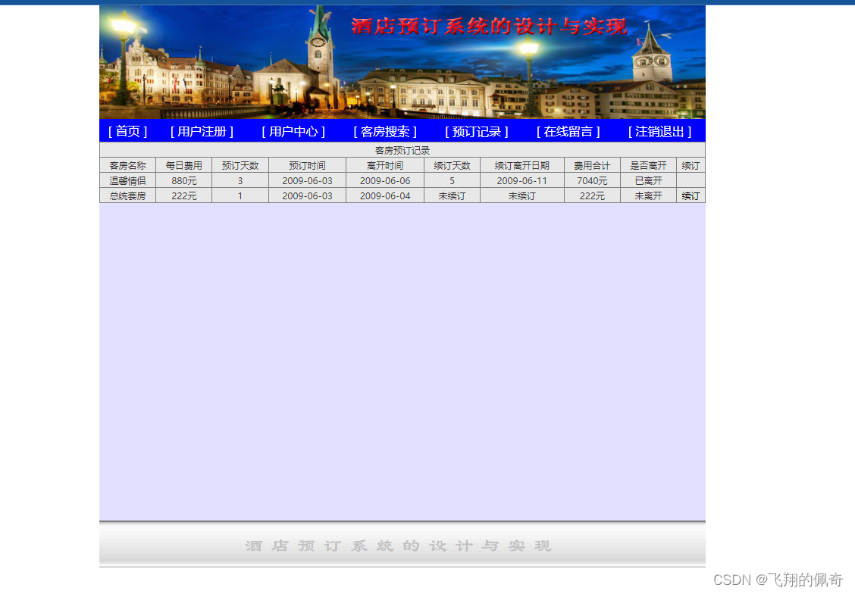
Task: Go to 用户注册 page
Action: point(202,131)
